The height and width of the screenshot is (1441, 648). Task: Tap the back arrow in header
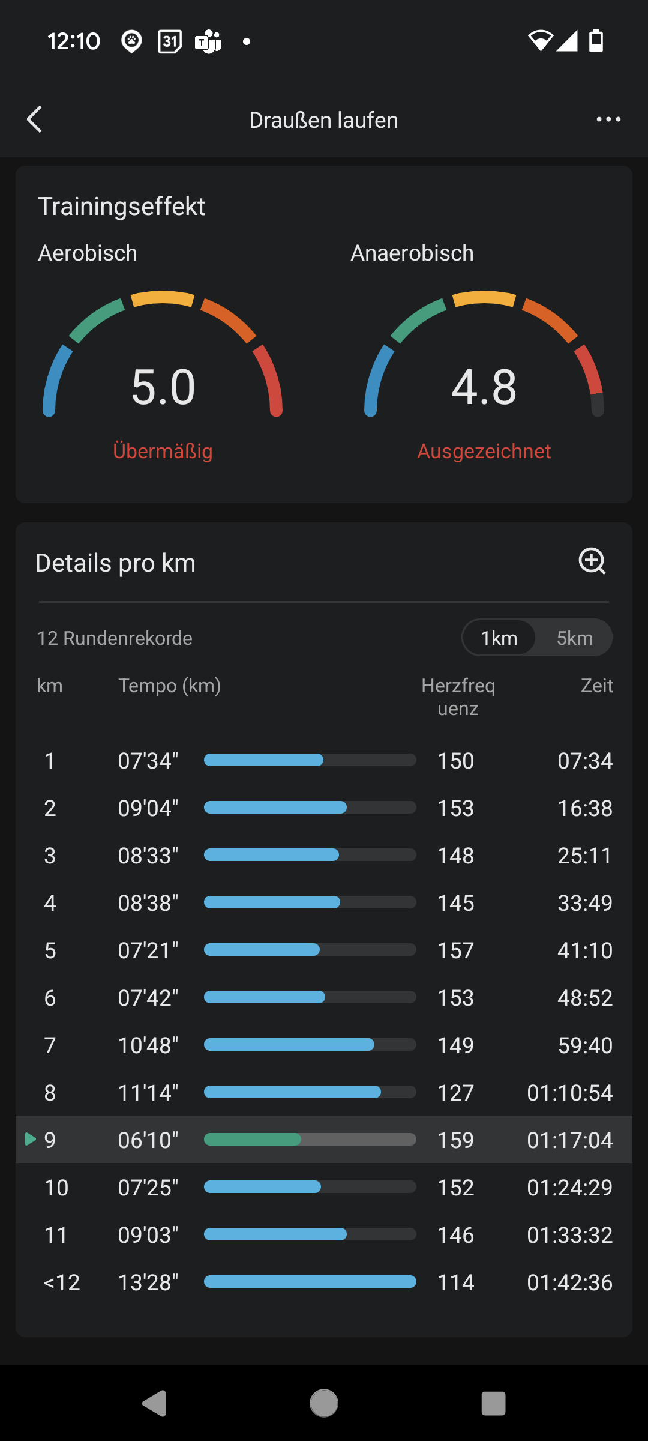[x=35, y=119]
